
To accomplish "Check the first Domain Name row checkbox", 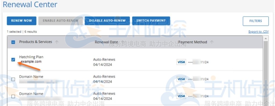I will pyautogui.click(x=13, y=79).
